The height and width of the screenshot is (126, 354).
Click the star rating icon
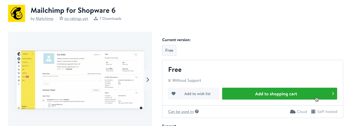61,19
